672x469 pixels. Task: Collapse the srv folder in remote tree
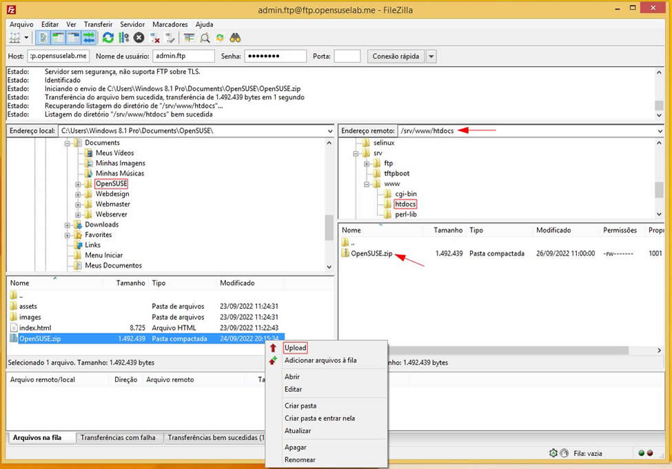click(356, 153)
